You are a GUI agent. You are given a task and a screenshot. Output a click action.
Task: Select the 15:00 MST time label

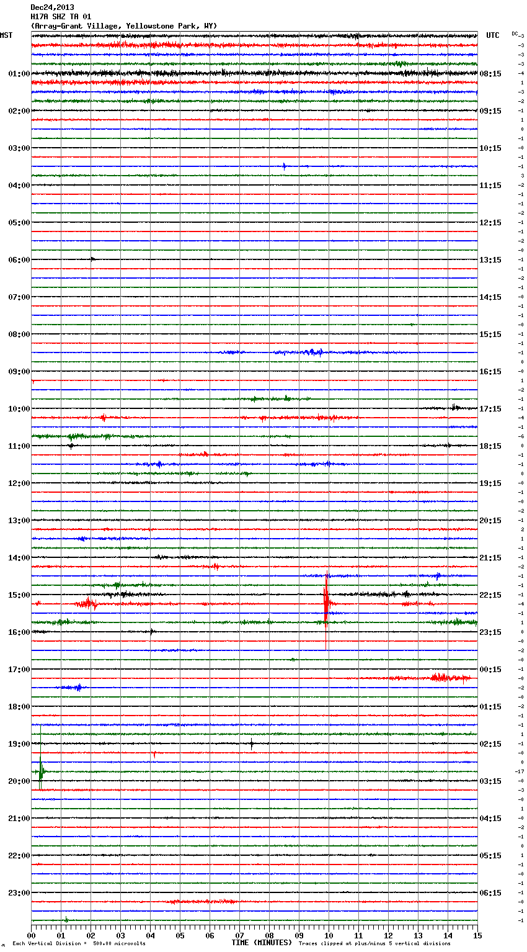(19, 595)
